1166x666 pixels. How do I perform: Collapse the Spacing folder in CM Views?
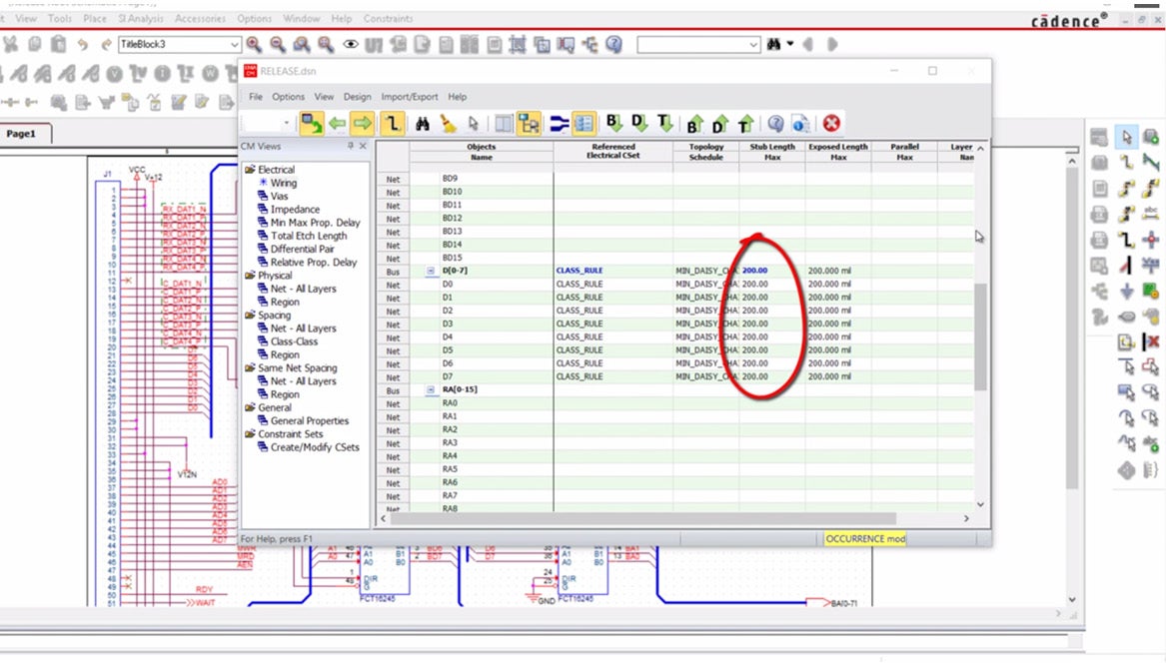coord(251,316)
